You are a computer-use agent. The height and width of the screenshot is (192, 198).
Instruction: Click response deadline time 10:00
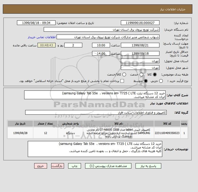click(x=101, y=45)
